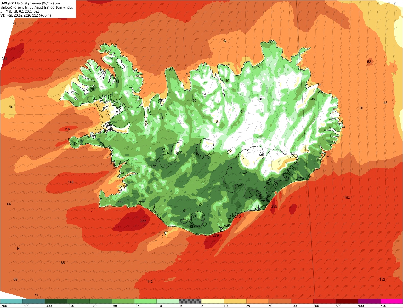This screenshot has height=308, width=403.
Task: Click the map value 71
Action: pos(14,24)
